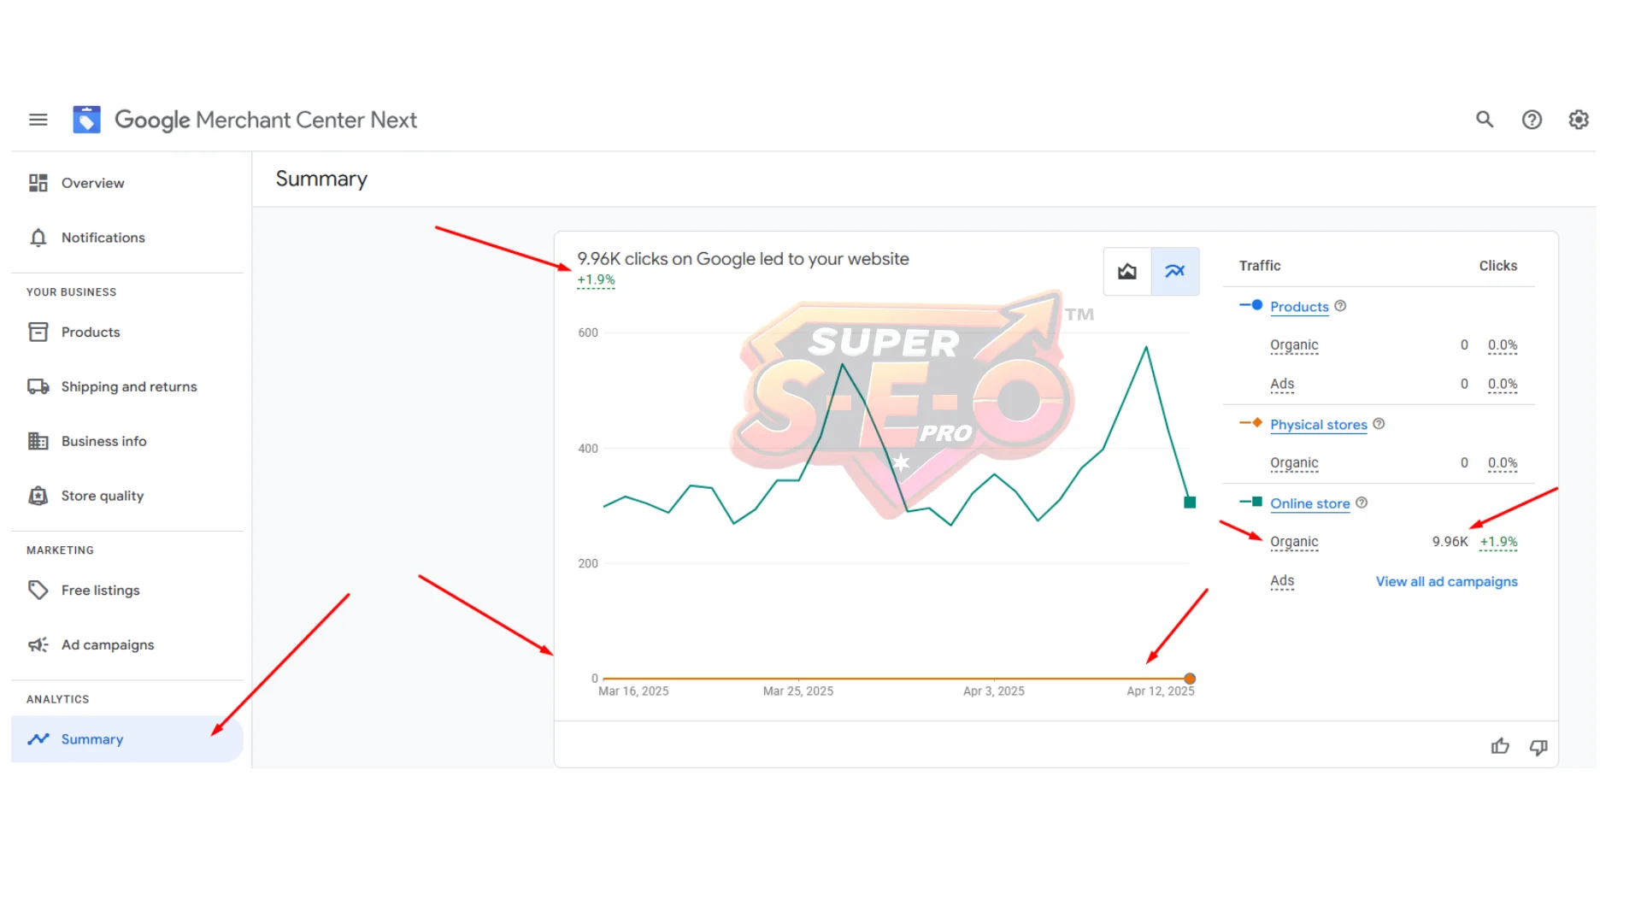Viewport: 1641px width, 923px height.
Task: Open the settings gear icon
Action: (x=1579, y=120)
